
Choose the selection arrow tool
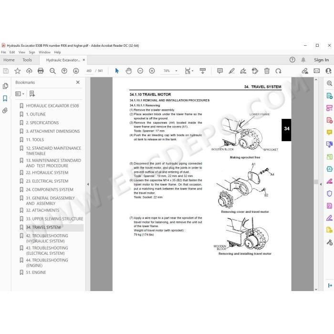[117, 71]
